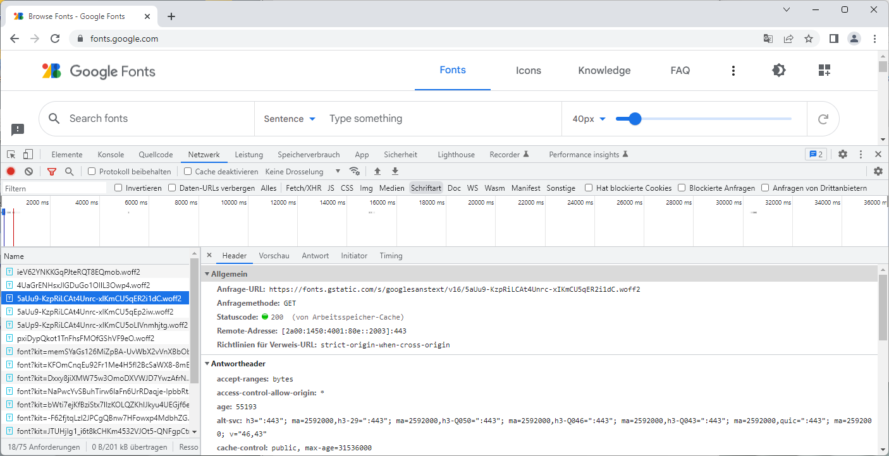Enable Protokoll beibehalten checkbox
889x456 pixels.
92,171
